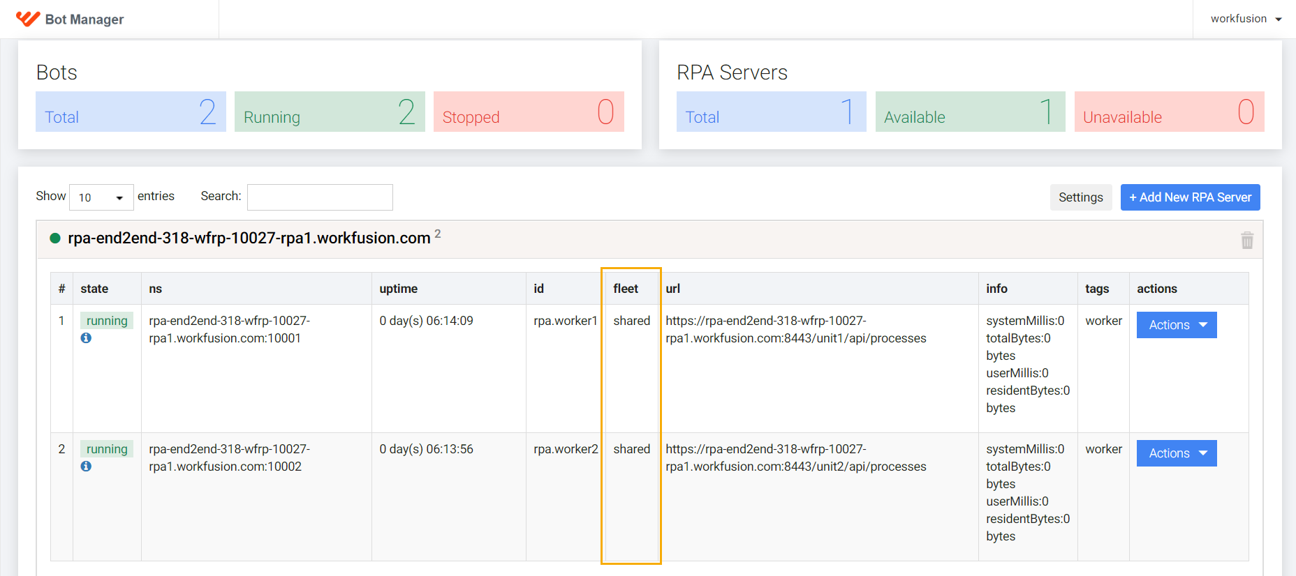Screen dimensions: 1296x576
Task: Click worker tag in row 1
Action: point(1103,321)
